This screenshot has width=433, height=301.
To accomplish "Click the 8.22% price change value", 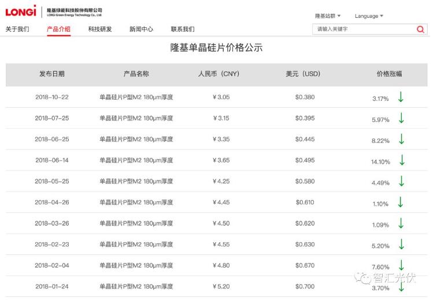I will point(380,141).
